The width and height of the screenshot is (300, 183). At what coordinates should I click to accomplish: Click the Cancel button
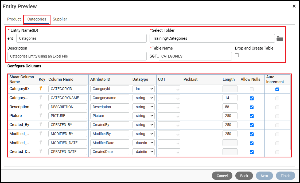(x=222, y=176)
